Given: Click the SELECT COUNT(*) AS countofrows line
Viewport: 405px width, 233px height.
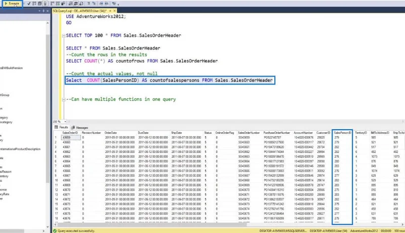Looking at the screenshot, I should click(x=142, y=61).
